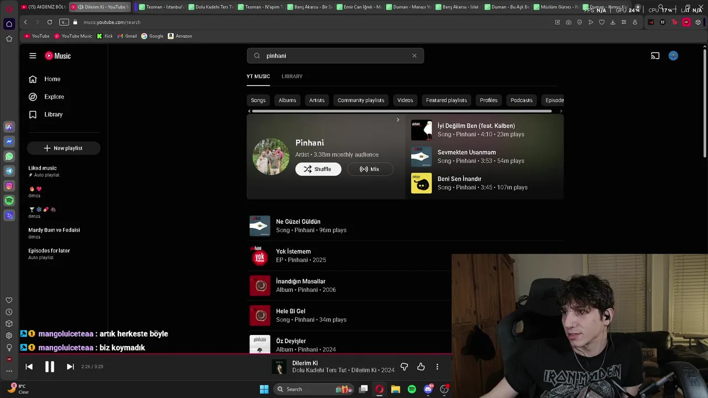Open the Gmail bookmark
The image size is (708, 398).
point(127,36)
